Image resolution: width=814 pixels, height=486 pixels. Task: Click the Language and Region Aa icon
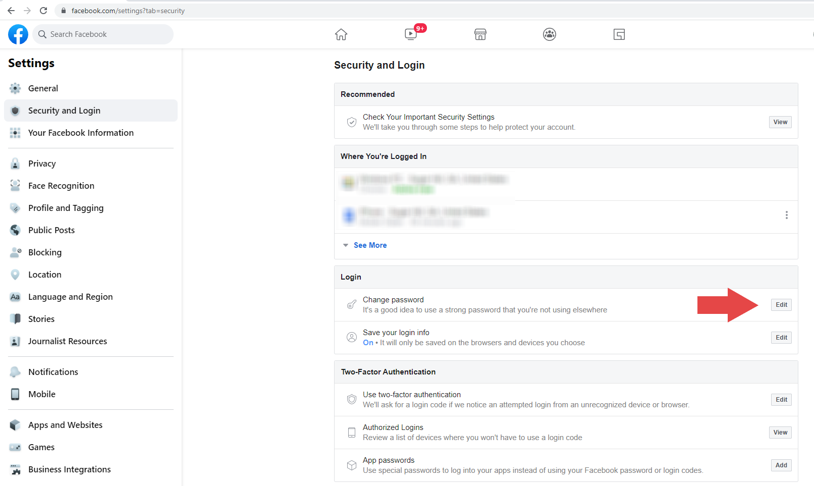coord(15,297)
